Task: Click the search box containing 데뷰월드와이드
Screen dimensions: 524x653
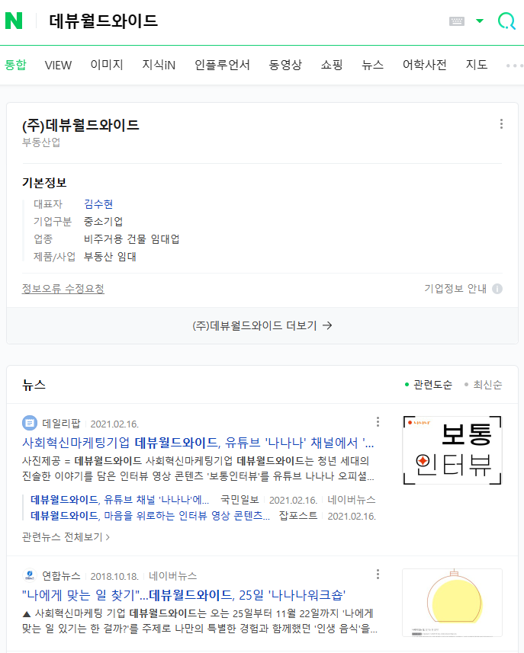Action: [x=229, y=21]
